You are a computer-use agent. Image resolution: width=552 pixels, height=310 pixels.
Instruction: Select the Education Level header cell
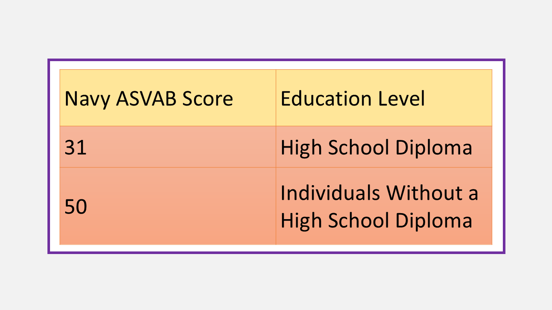pyautogui.click(x=383, y=98)
